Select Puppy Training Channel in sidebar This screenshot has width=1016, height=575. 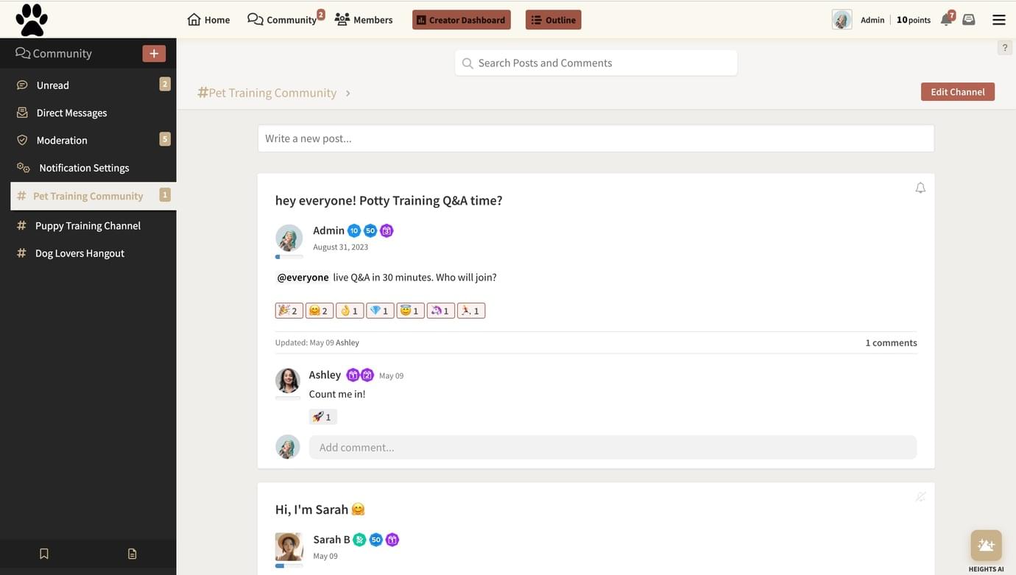tap(88, 225)
